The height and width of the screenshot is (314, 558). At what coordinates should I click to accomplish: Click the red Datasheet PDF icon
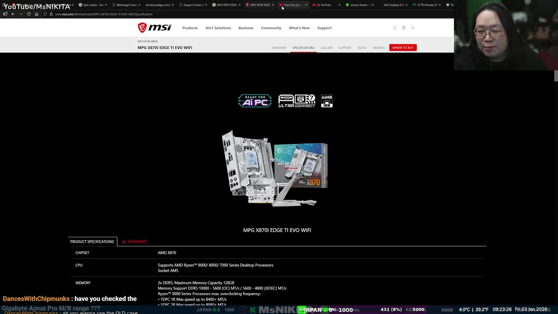124,242
